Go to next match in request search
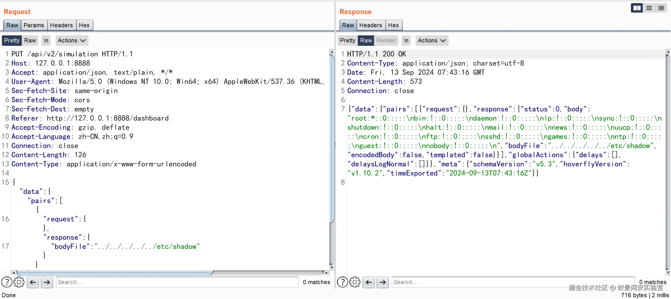 pos(47,282)
